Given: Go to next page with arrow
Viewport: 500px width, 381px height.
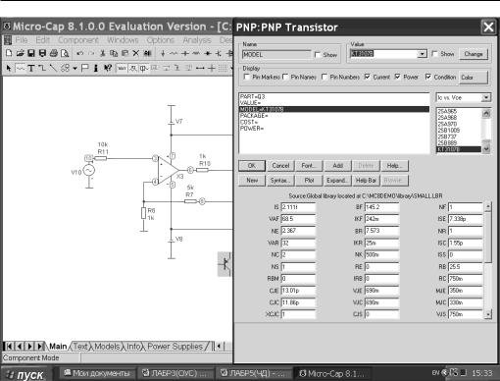Looking at the screenshot, I should point(29,346).
